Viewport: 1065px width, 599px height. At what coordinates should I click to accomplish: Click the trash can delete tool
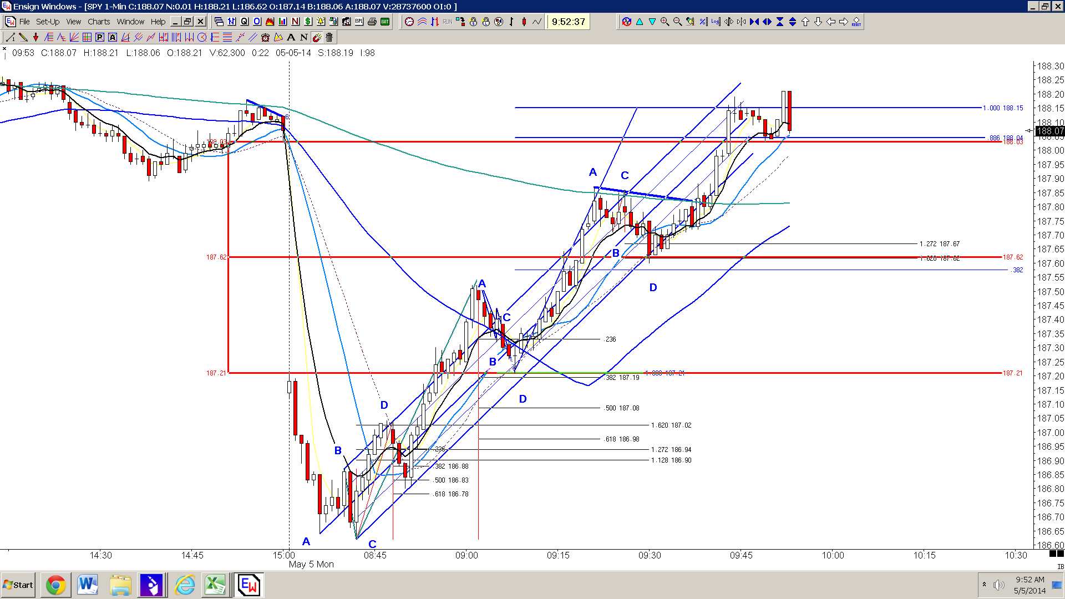pyautogui.click(x=329, y=37)
